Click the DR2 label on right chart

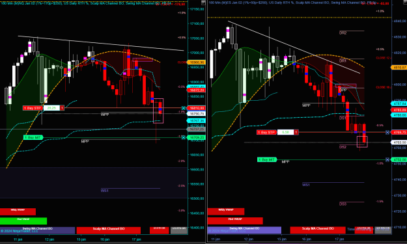pyautogui.click(x=343, y=33)
